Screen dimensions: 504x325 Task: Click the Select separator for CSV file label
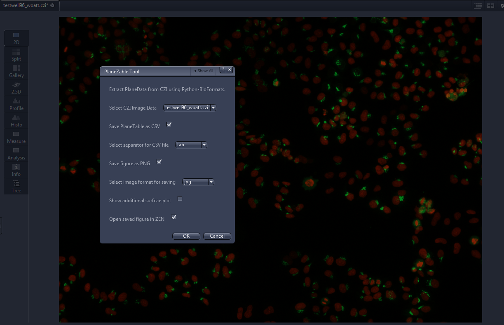pos(139,145)
